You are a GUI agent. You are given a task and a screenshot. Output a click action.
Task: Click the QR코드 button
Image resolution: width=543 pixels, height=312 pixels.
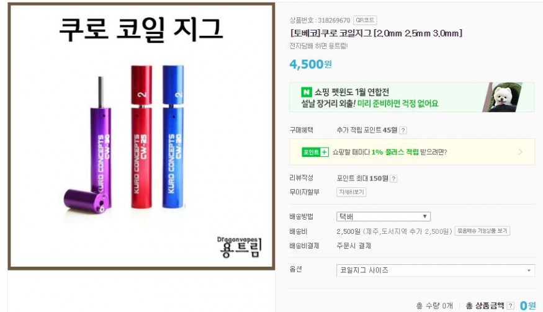(x=365, y=20)
